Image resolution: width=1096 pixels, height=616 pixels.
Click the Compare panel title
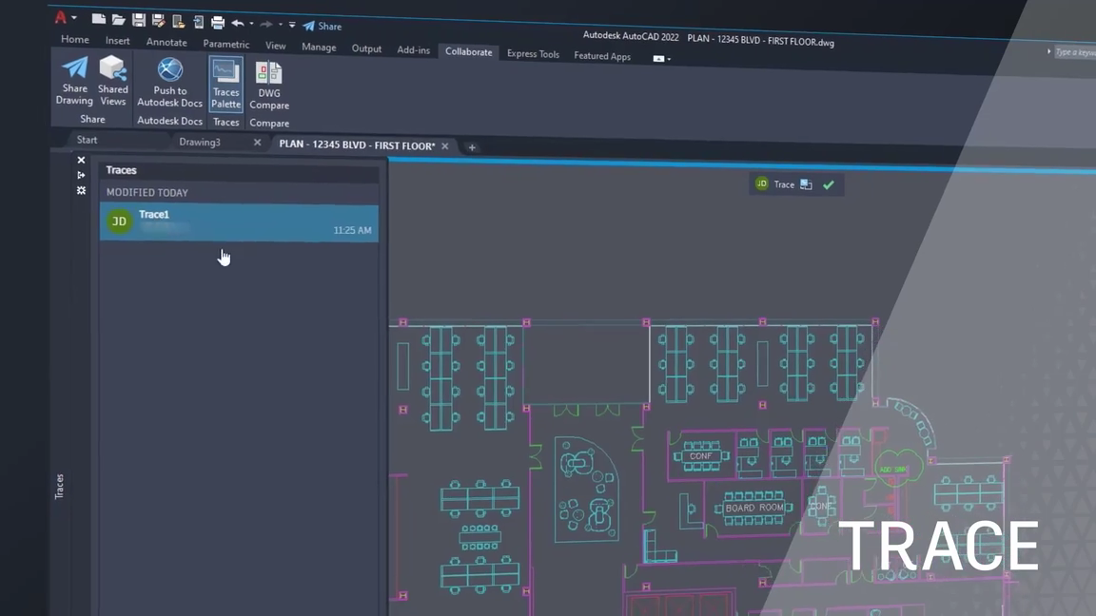click(x=269, y=124)
